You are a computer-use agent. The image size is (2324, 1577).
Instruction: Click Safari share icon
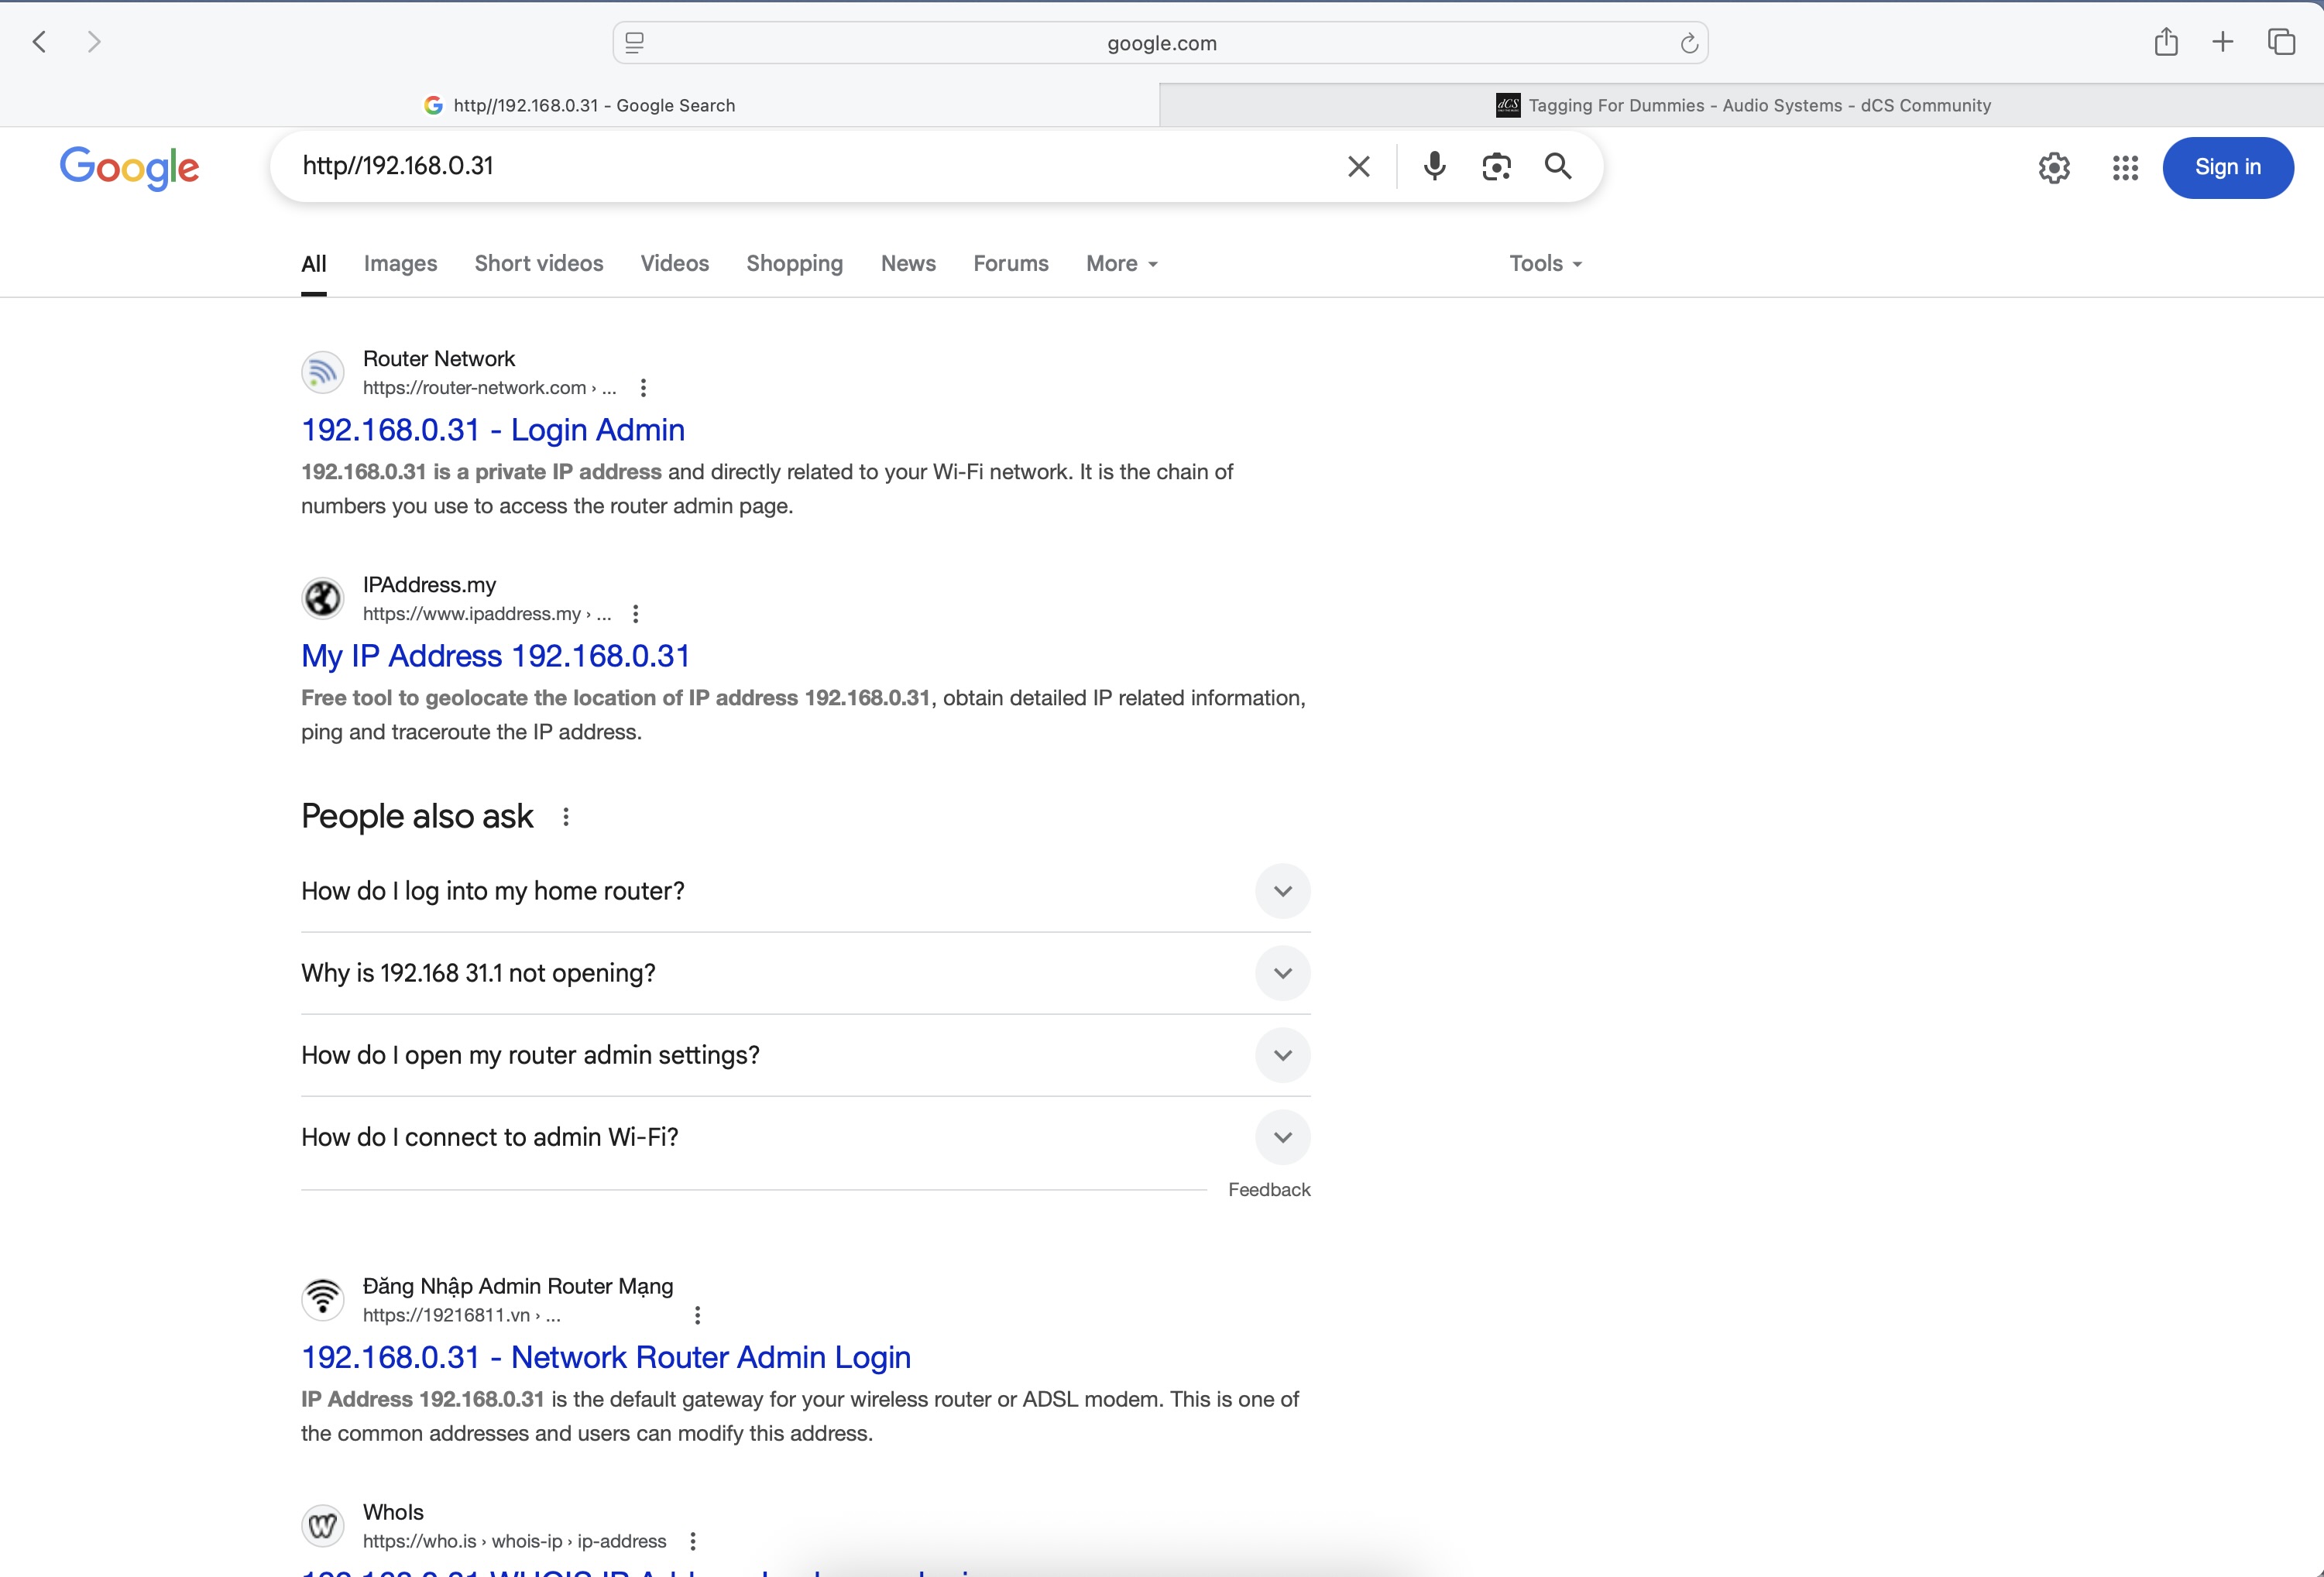tap(2166, 42)
